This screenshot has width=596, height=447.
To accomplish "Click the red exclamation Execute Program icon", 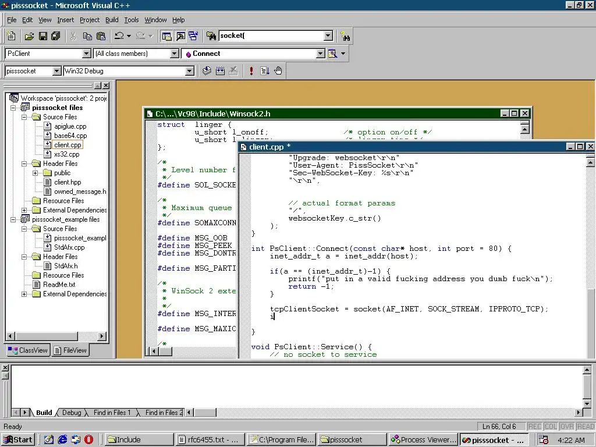I will 251,71.
